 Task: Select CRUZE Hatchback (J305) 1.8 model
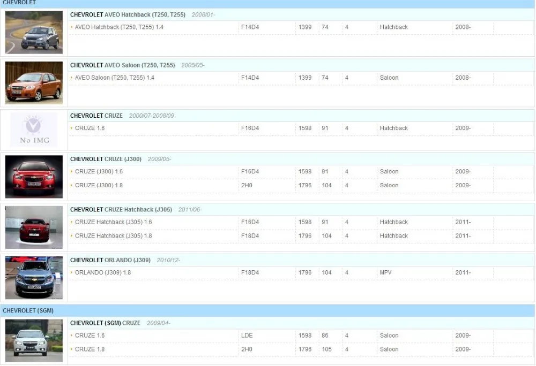[x=114, y=235]
